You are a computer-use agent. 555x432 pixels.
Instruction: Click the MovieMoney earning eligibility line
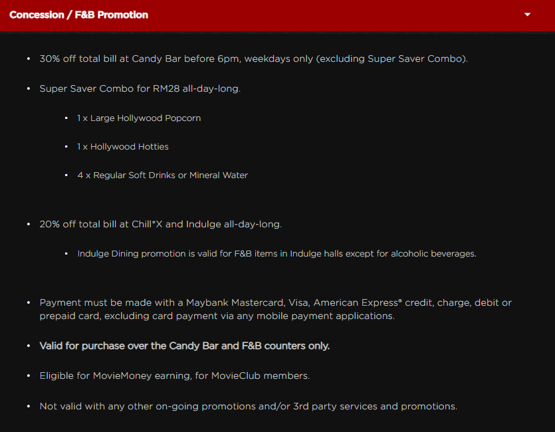point(174,376)
